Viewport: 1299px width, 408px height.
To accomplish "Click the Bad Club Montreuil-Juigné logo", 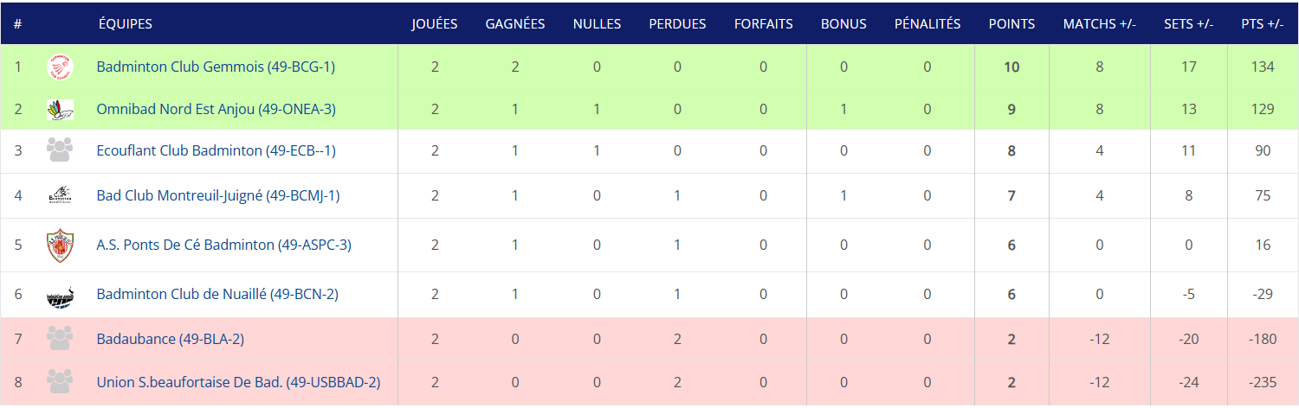I will click(x=60, y=196).
